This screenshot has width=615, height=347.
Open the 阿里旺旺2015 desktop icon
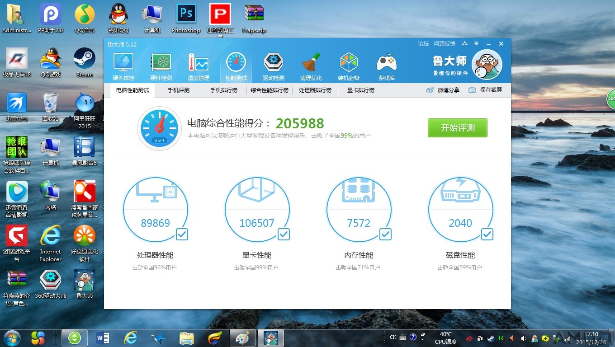[85, 111]
